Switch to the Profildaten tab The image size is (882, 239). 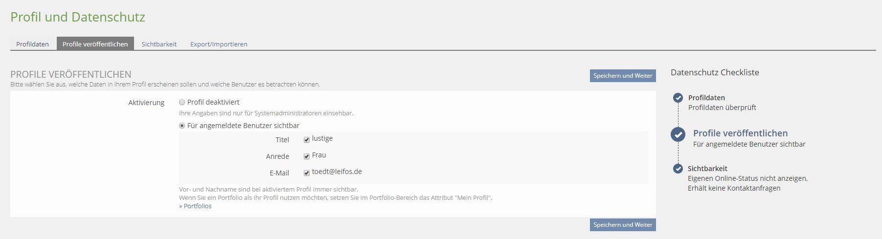pos(32,44)
